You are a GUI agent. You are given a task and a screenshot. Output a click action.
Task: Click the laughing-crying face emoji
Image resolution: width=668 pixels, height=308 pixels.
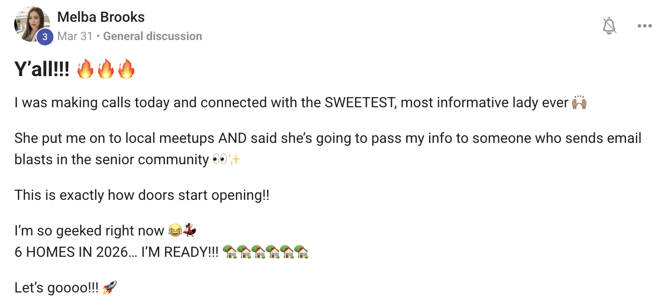point(175,231)
